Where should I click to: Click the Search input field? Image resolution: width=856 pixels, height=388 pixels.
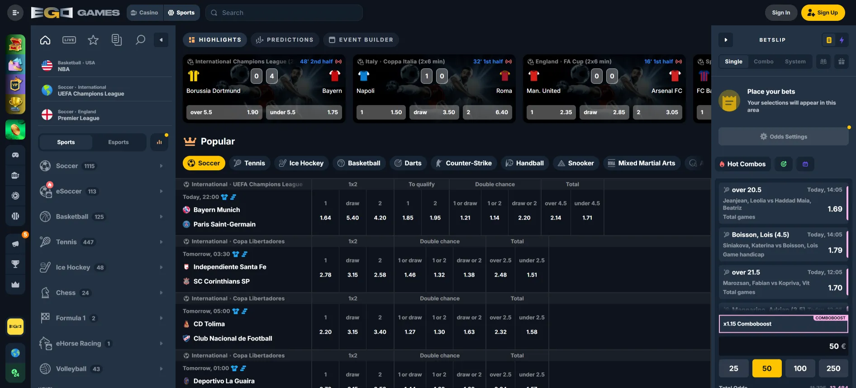click(x=284, y=13)
